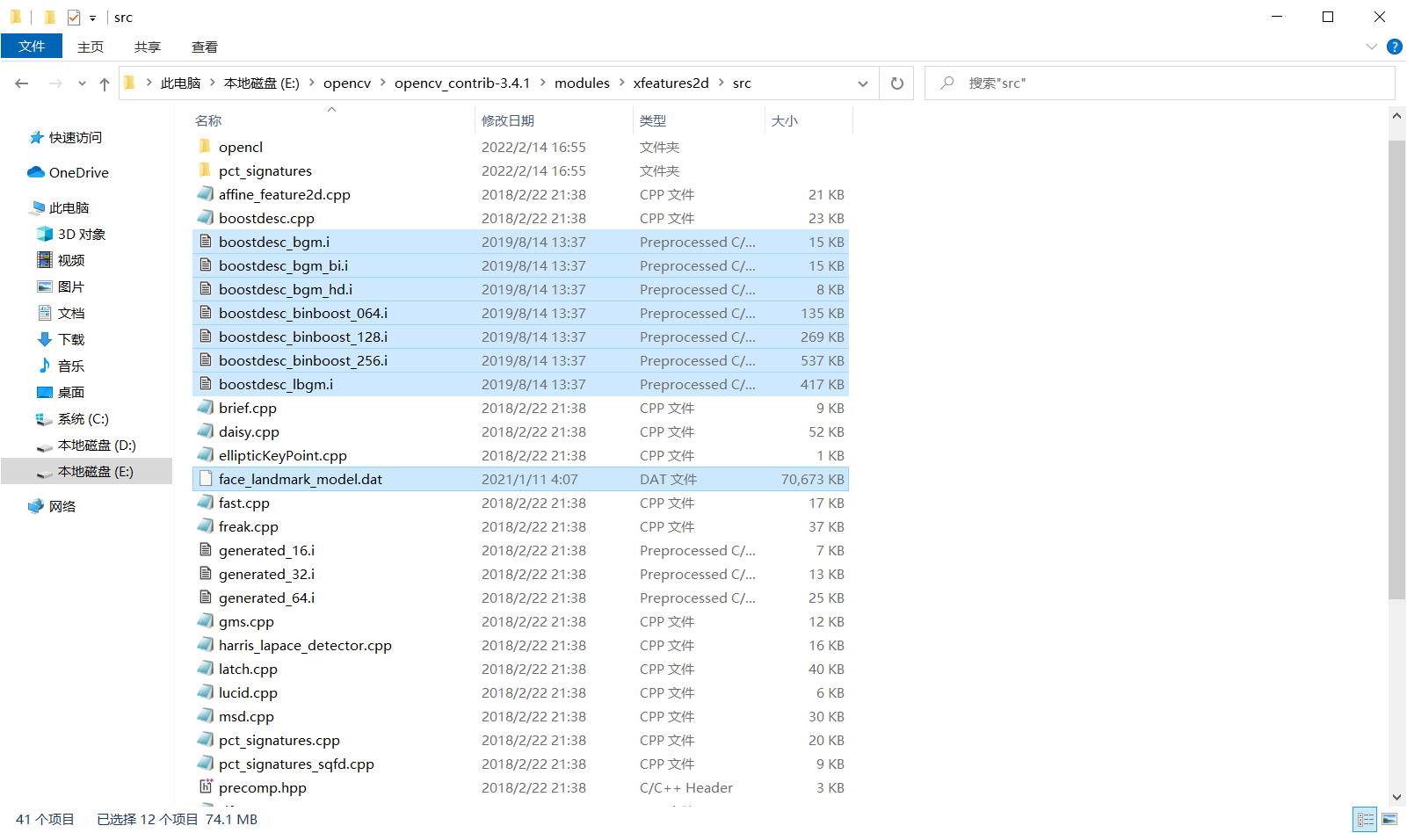
Task: Click precomp.hpp header file icon
Action: click(x=205, y=787)
